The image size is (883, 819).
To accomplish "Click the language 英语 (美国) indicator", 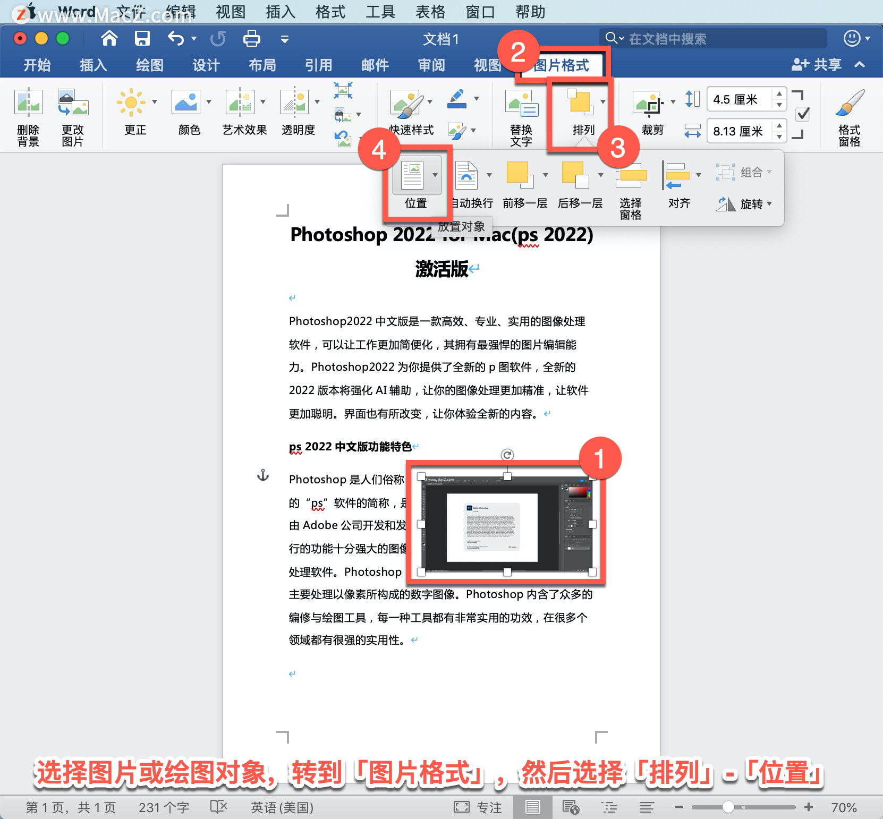I will coord(282,807).
